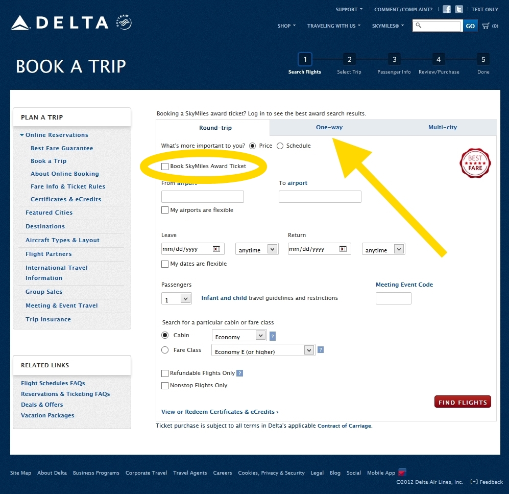Click the Facebook icon in header
This screenshot has height=494, width=509.
coord(447,9)
